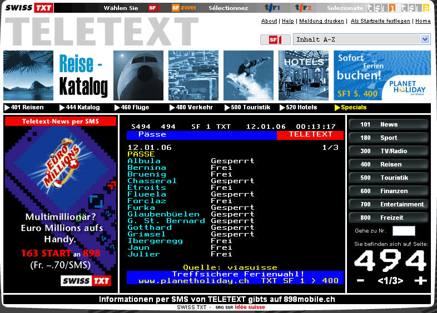Viewport: 437px width, 313px height.
Task: Click the left arrow of 1/3 subpage
Action: (x=380, y=281)
